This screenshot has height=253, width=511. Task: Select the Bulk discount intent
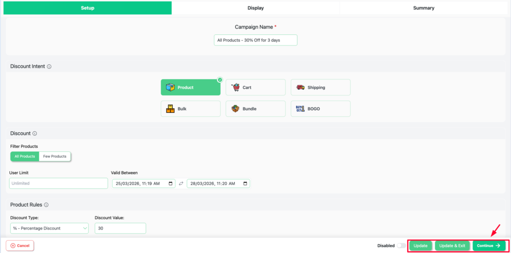pos(190,109)
